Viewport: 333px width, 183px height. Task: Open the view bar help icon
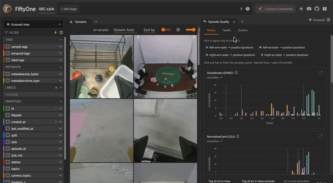(x=248, y=9)
